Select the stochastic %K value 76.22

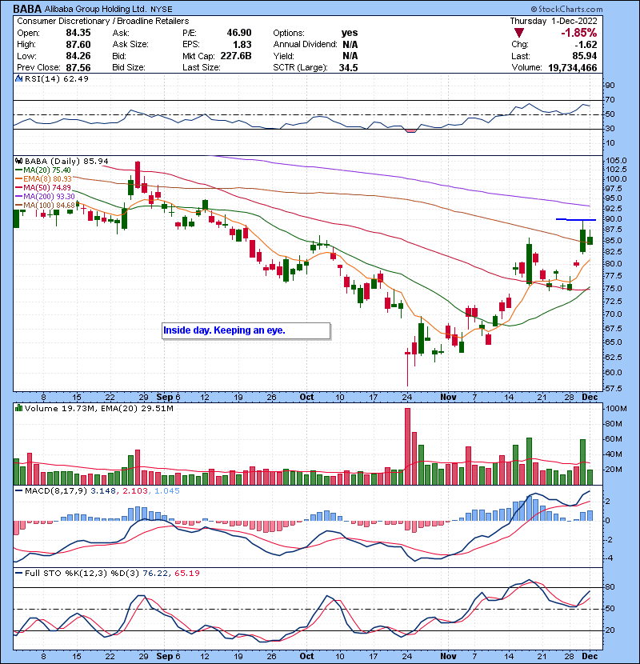[155, 574]
